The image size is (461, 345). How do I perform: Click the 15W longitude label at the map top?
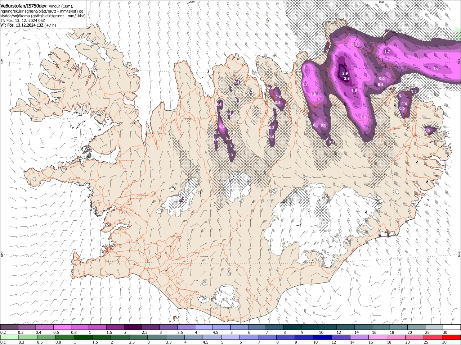click(381, 2)
